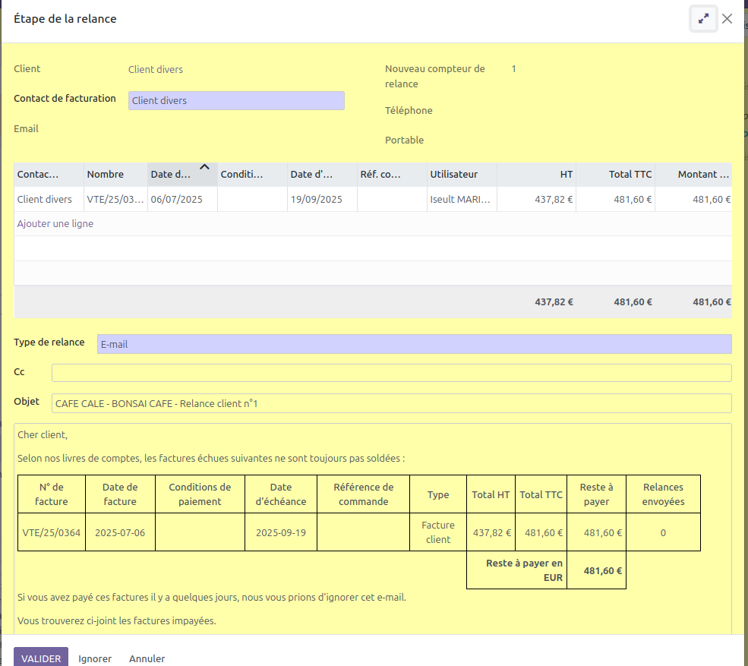Screen dimensions: 748x666
Task: Focus the Cc input field
Action: 391,373
